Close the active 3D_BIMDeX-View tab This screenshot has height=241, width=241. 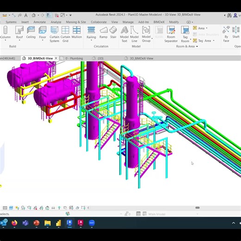[56, 58]
